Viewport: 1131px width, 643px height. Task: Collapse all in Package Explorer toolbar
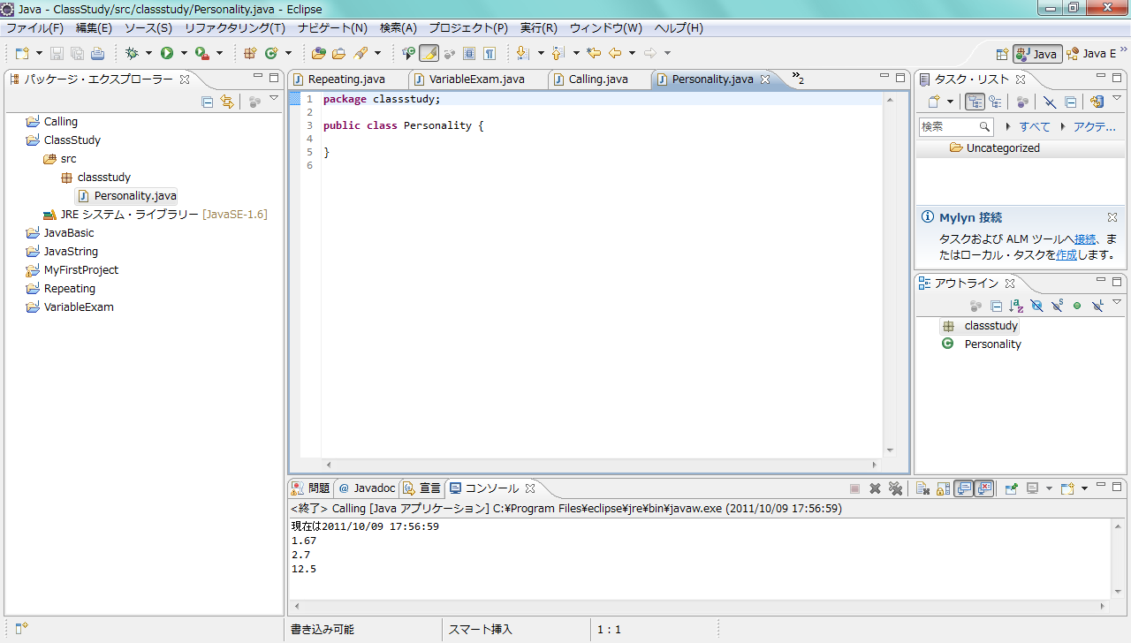click(208, 102)
